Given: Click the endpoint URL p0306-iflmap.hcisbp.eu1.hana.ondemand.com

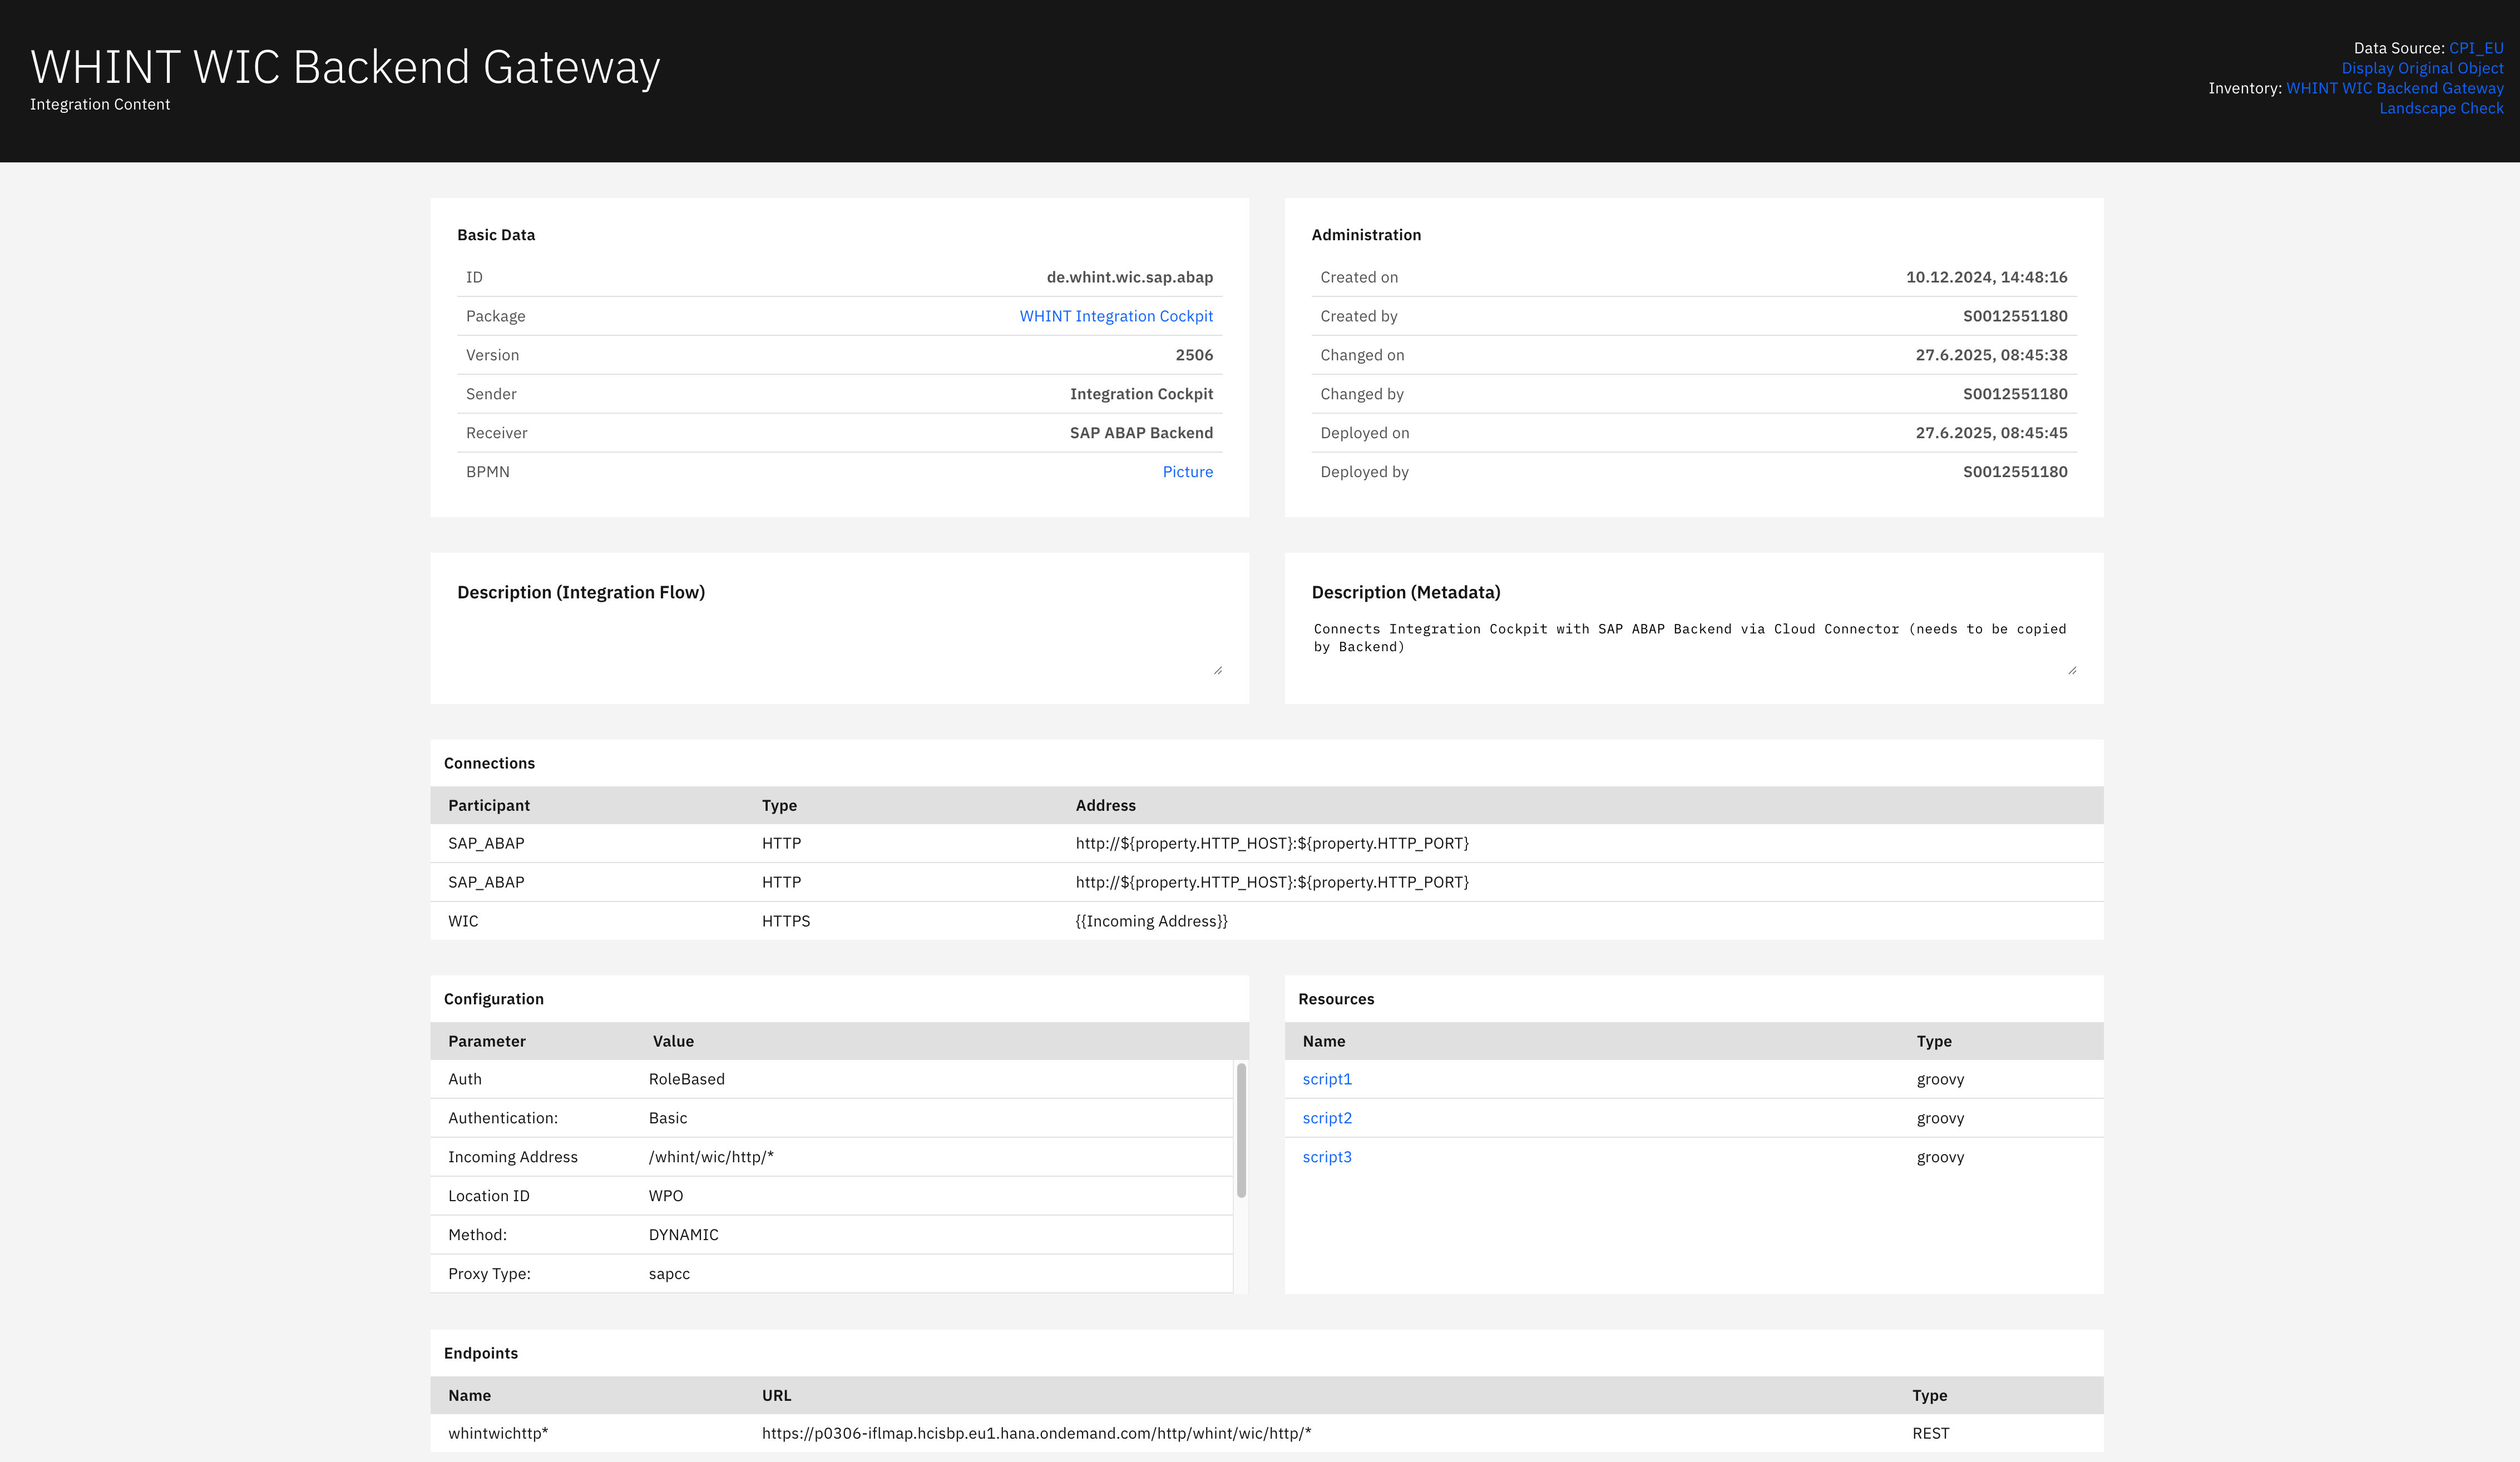Looking at the screenshot, I should tap(1036, 1433).
